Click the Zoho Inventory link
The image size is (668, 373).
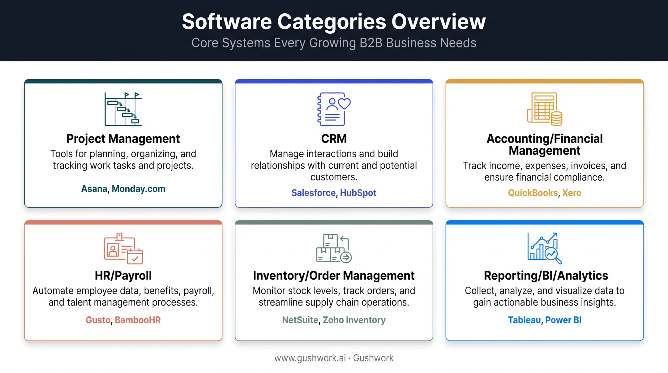pyautogui.click(x=354, y=320)
